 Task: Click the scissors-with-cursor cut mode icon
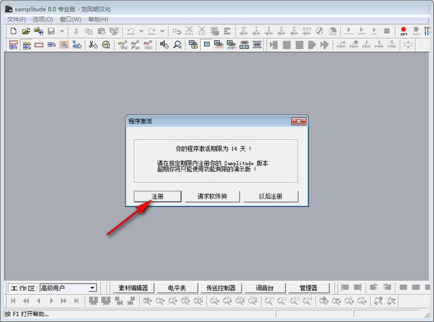93,45
